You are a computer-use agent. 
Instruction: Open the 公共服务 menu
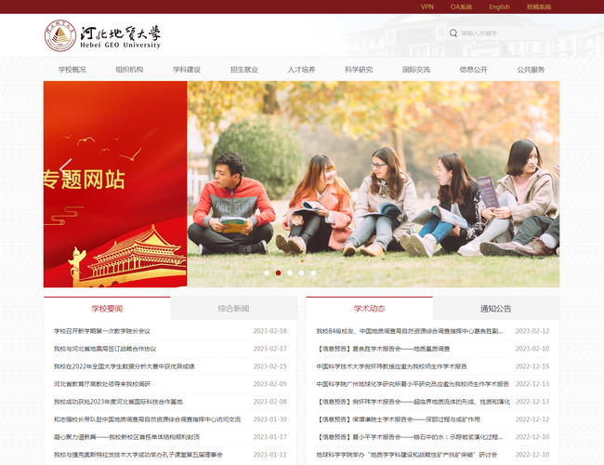pos(531,70)
